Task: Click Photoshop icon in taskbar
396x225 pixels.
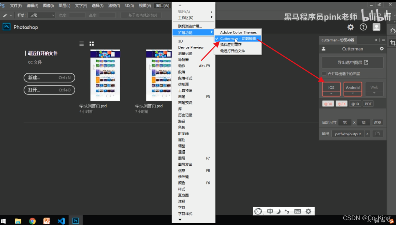Action: pyautogui.click(x=76, y=221)
